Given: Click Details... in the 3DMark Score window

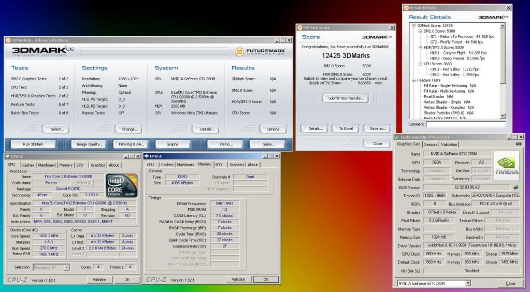Looking at the screenshot, I should coord(315,128).
